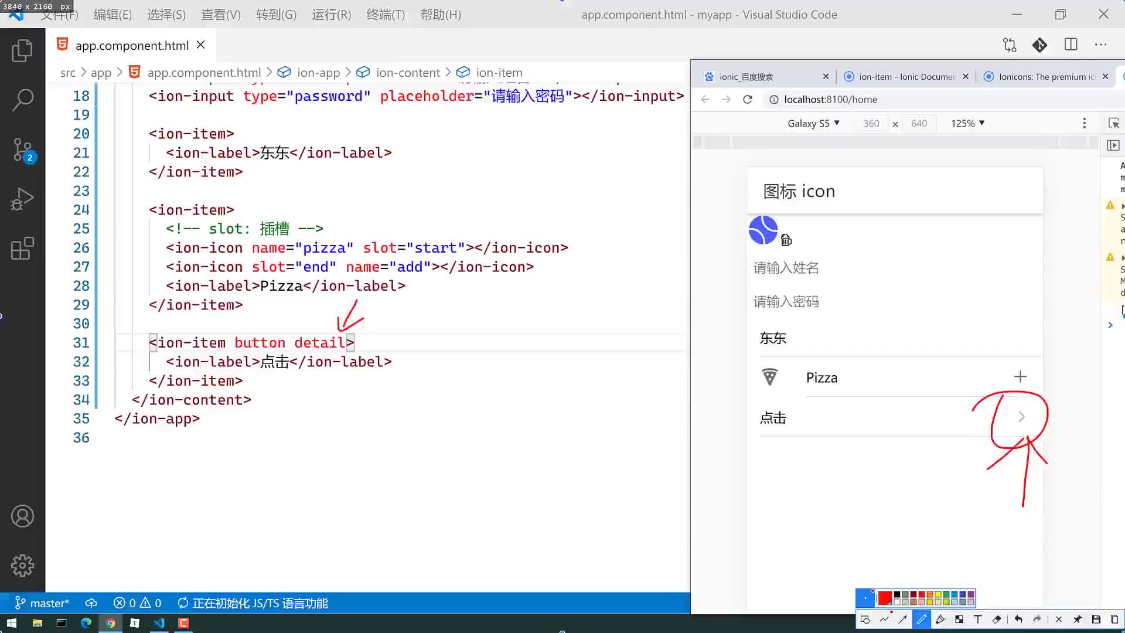The image size is (1125, 633).
Task: Toggle the app.component.html file tab
Action: pyautogui.click(x=131, y=45)
